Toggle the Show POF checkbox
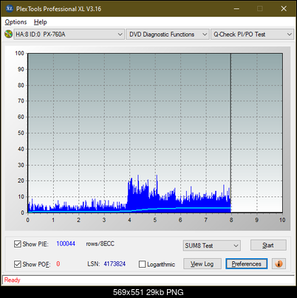The image size is (297, 298). click(18, 264)
